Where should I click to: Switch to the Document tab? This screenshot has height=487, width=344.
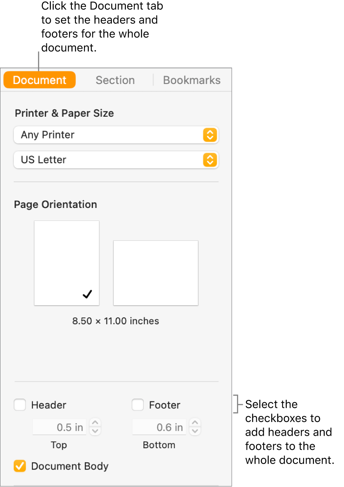40,80
